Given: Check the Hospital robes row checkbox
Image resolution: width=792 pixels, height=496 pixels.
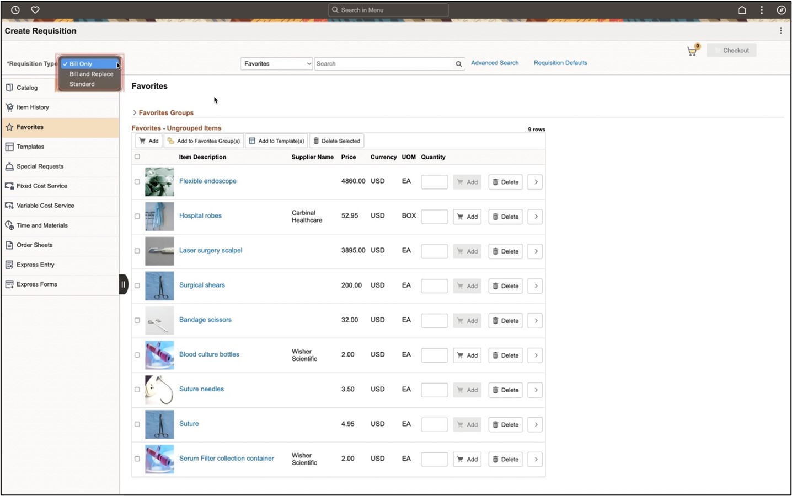Looking at the screenshot, I should [x=137, y=216].
